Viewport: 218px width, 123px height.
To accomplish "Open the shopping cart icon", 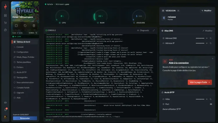I will tap(6, 23).
